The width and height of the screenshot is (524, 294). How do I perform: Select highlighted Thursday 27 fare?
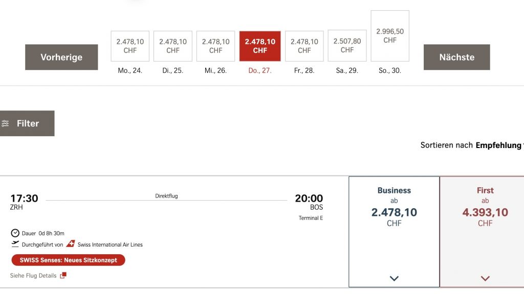tap(260, 46)
